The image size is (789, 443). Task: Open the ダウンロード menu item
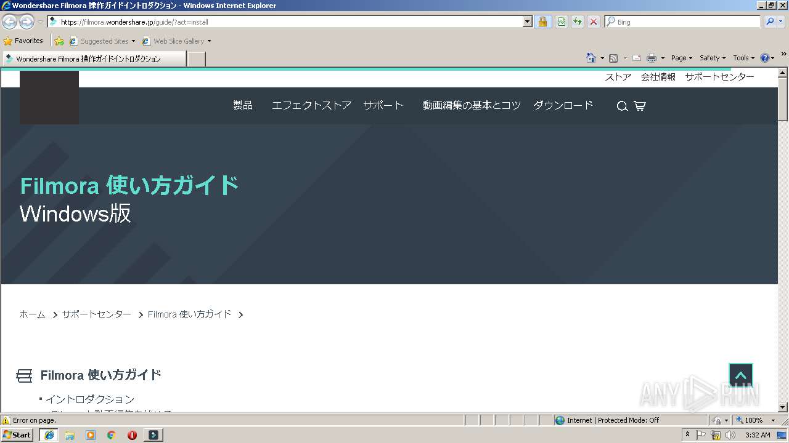click(563, 105)
